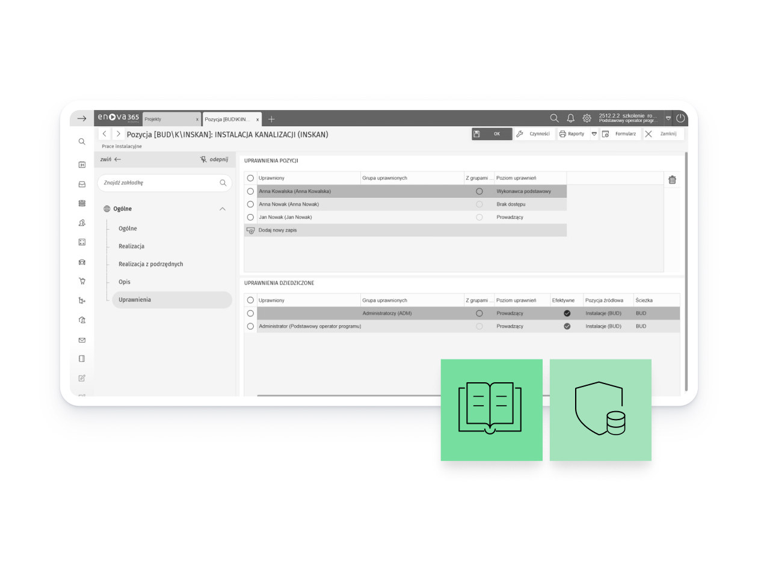Expand the operator info dropdown arrow

click(668, 118)
